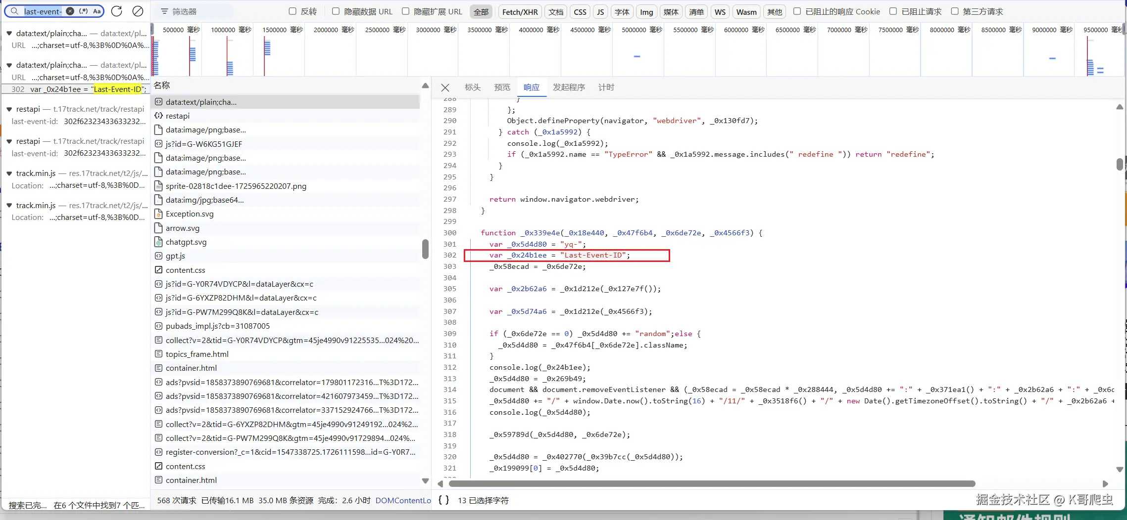Check the 隐藏数据 URL option
The image size is (1127, 520).
(x=336, y=11)
